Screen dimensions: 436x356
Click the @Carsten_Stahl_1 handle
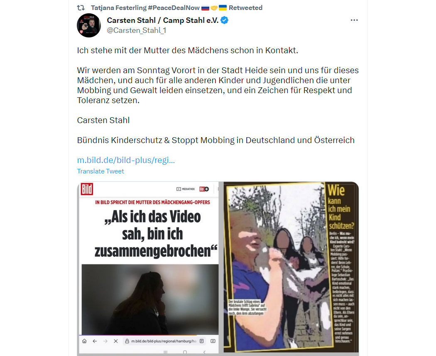click(136, 30)
